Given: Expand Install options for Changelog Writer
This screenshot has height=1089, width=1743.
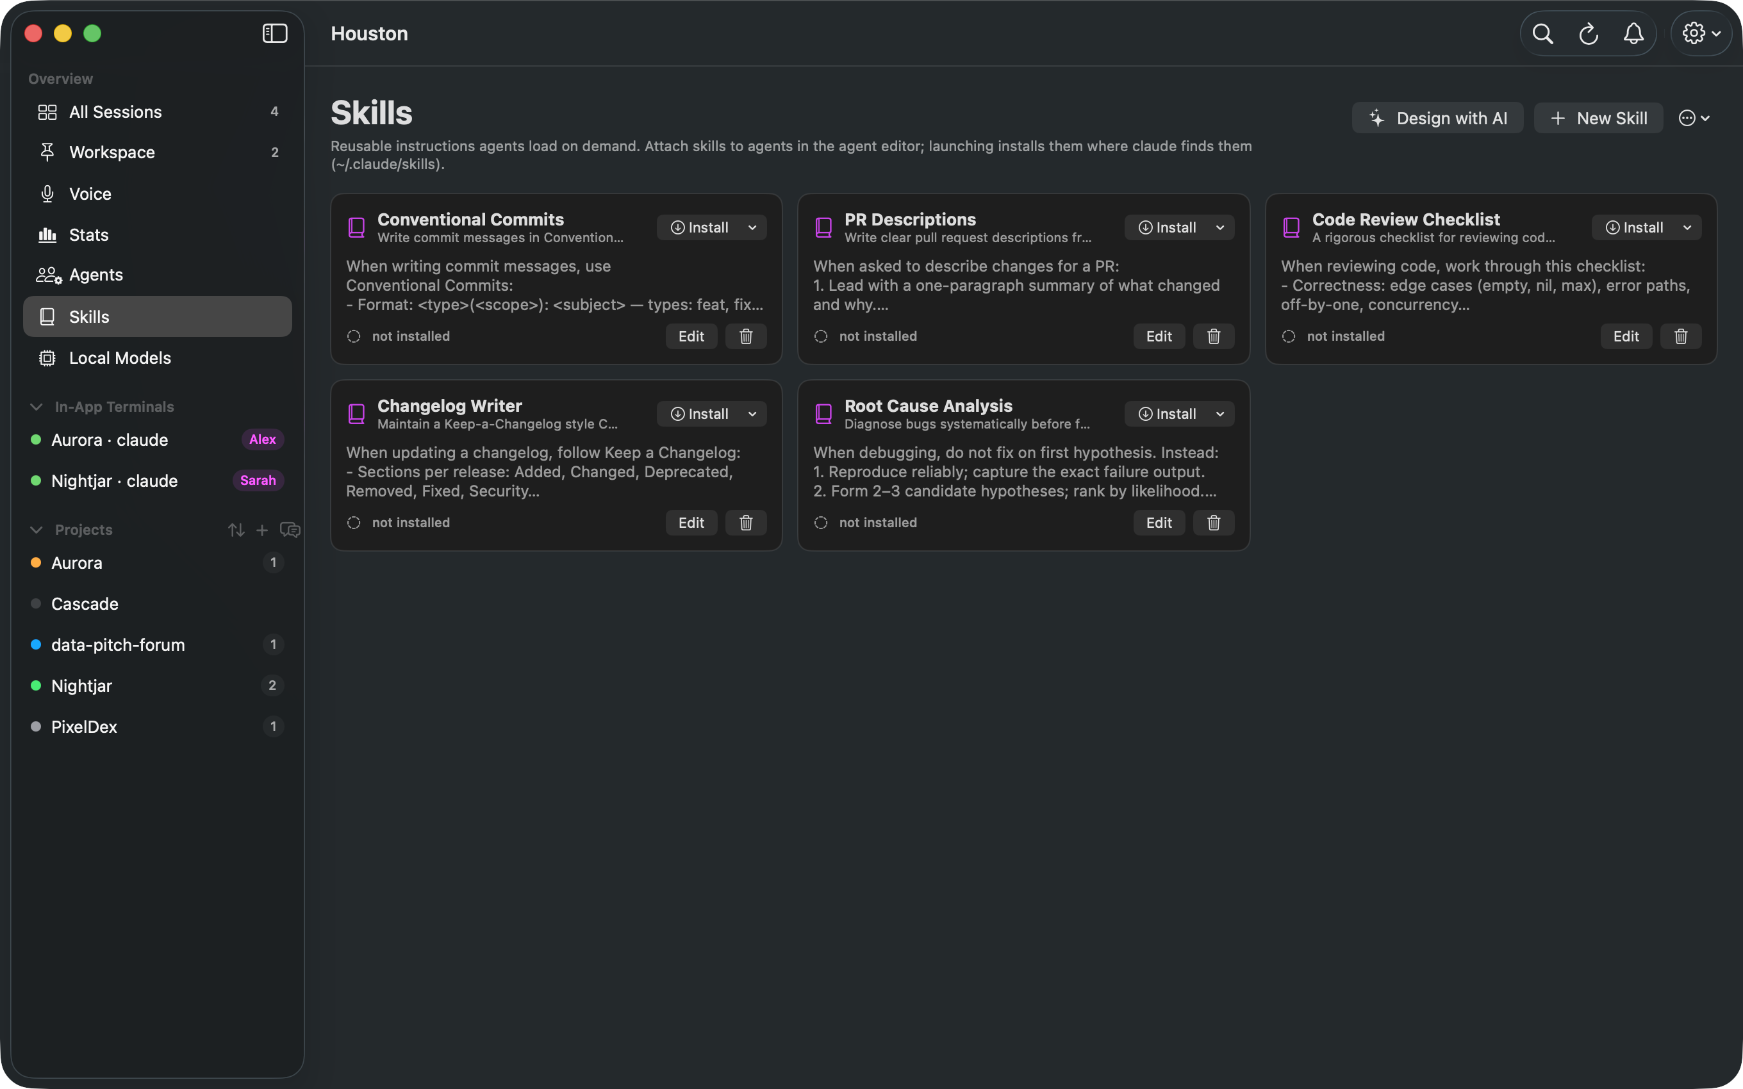Looking at the screenshot, I should click(752, 414).
